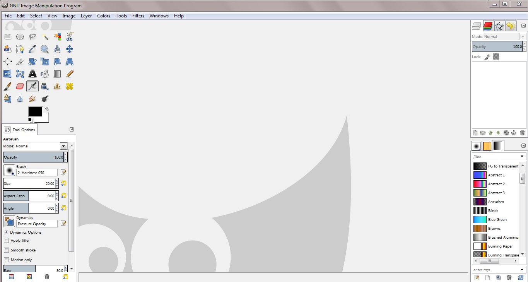Switch to the Patterns tab
Viewport: 528px width, 282px height.
[x=487, y=146]
